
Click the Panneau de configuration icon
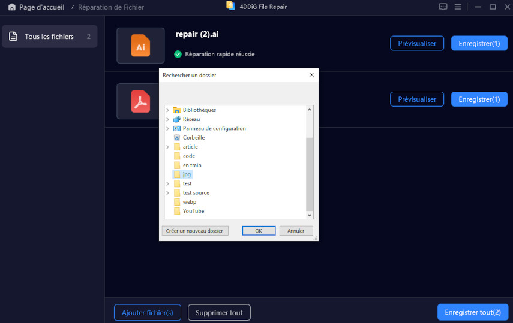tap(177, 128)
